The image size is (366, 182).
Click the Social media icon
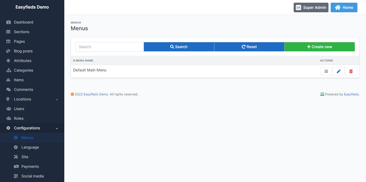coord(16,176)
